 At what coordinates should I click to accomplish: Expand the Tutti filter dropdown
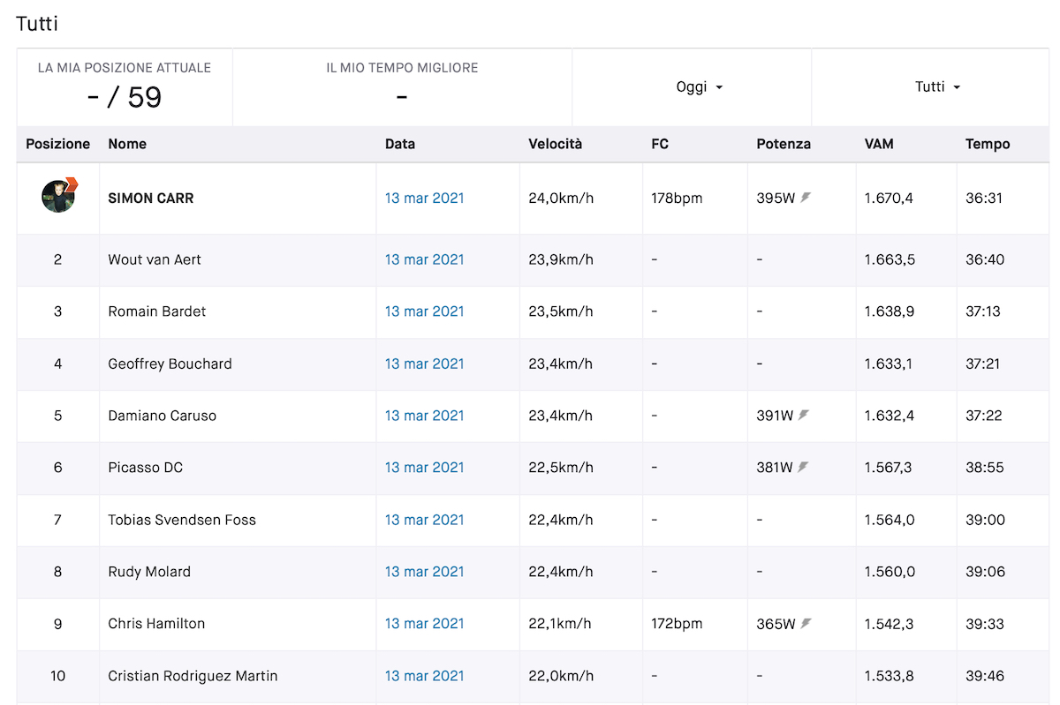point(937,87)
